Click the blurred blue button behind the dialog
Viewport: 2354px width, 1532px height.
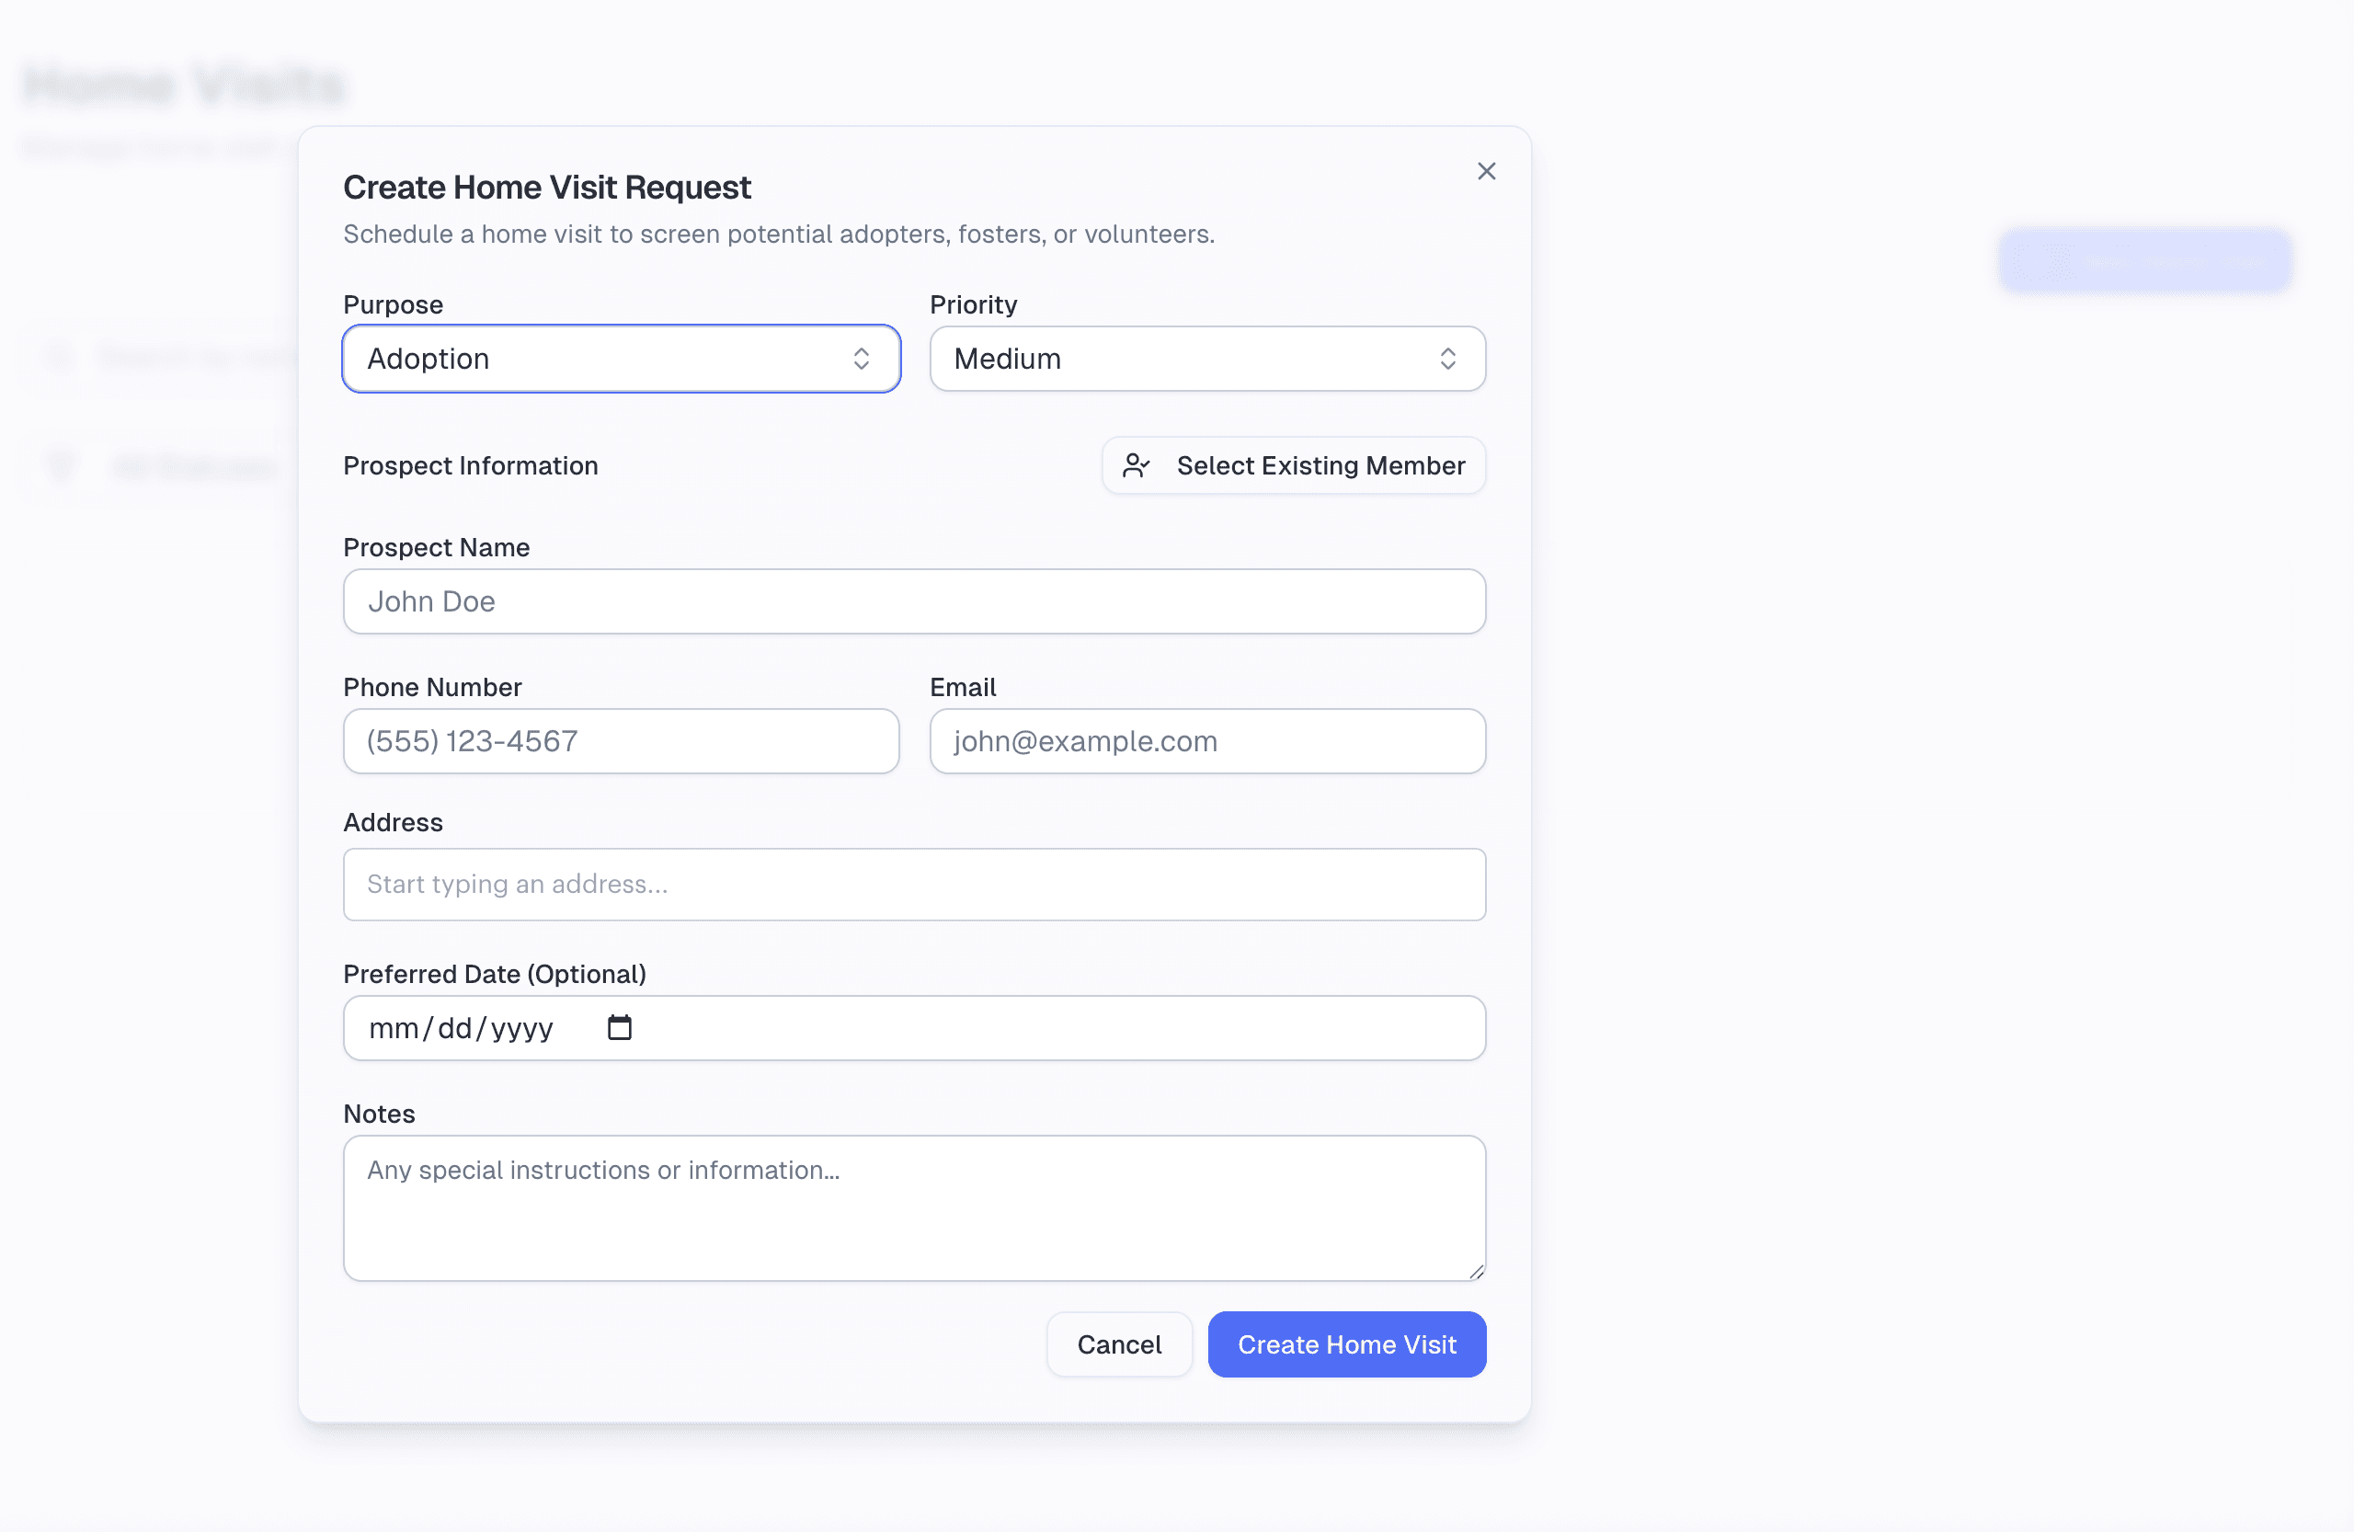point(2143,261)
